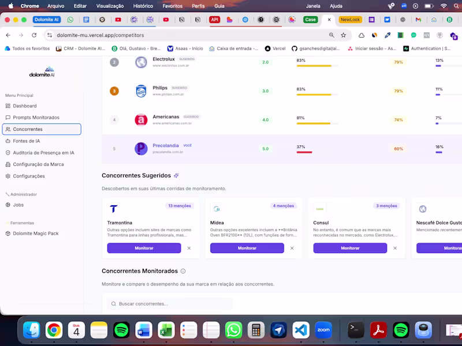Click the Dolomite AI logo

(42, 72)
